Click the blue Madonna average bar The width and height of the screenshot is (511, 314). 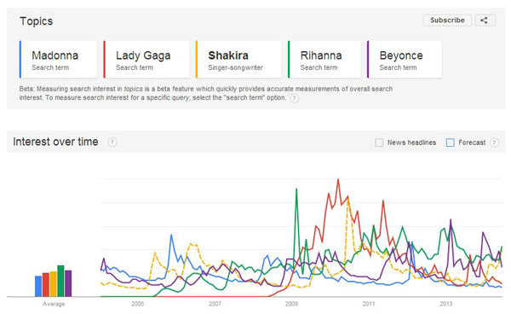point(38,286)
